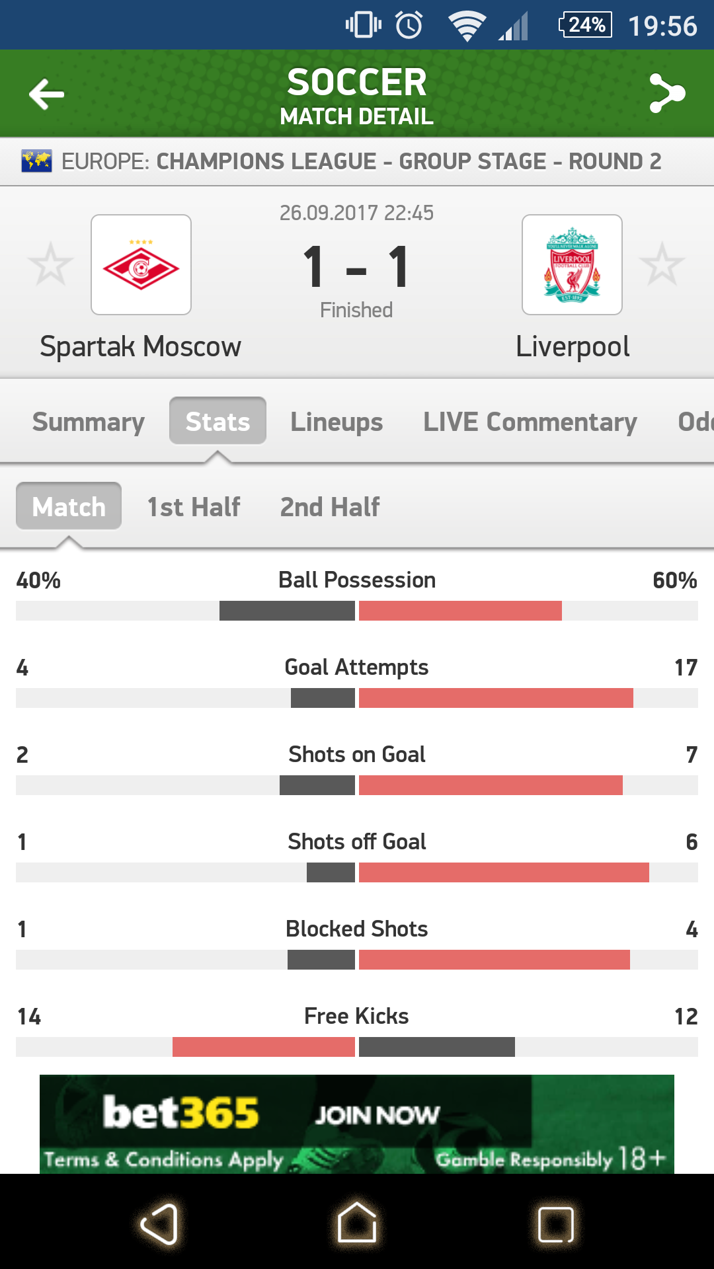Screen dimensions: 714x1269
Task: Tap the bet365 Join Now banner
Action: pos(357,1124)
